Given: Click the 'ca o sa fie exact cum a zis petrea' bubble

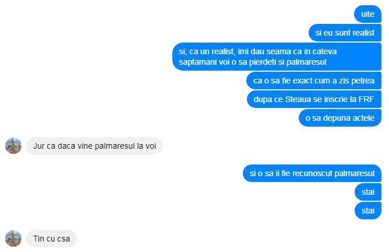Looking at the screenshot, I should point(314,80).
